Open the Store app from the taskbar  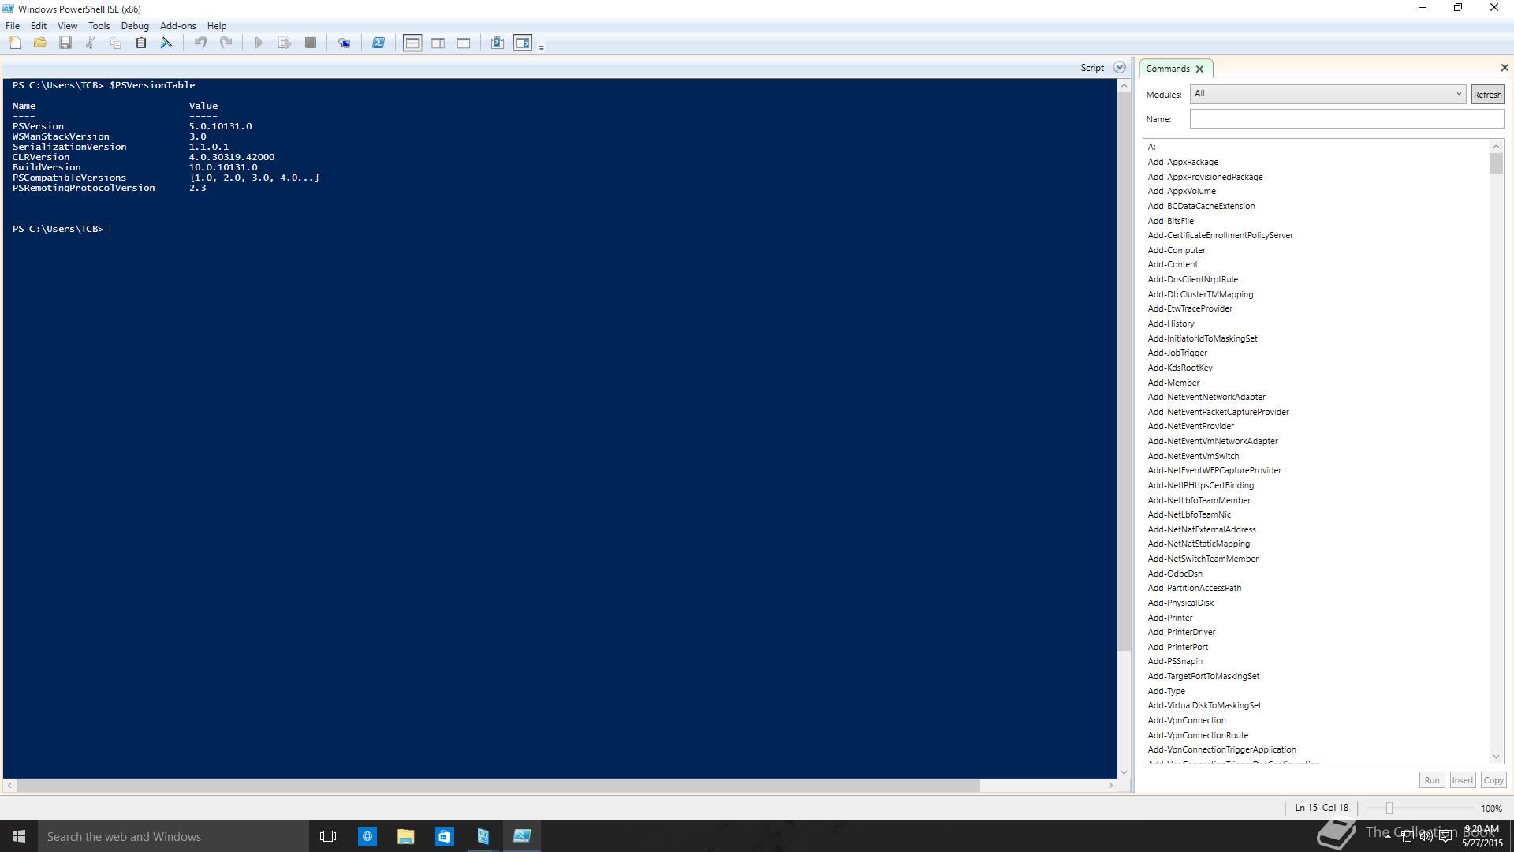click(x=444, y=836)
